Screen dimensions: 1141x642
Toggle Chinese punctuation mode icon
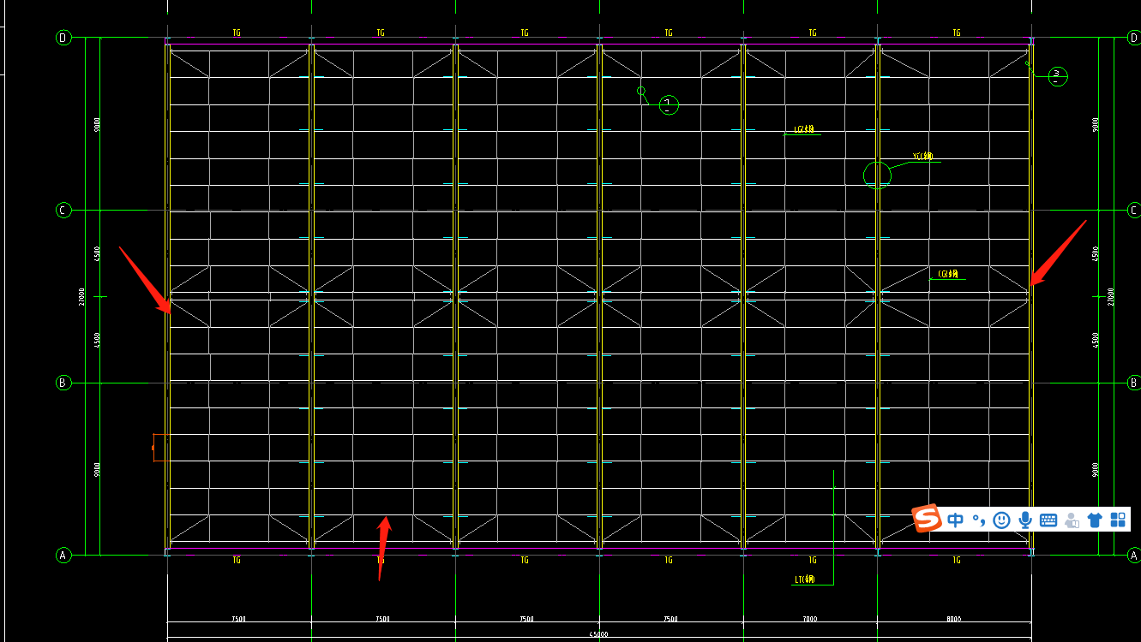pos(978,520)
